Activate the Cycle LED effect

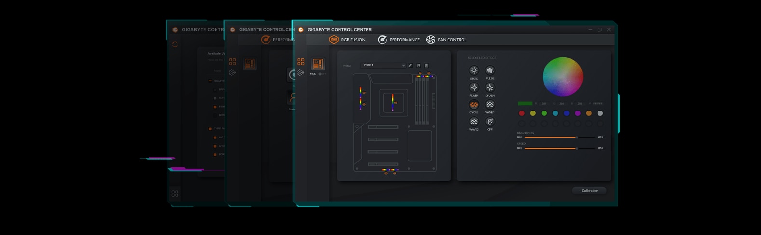click(474, 105)
